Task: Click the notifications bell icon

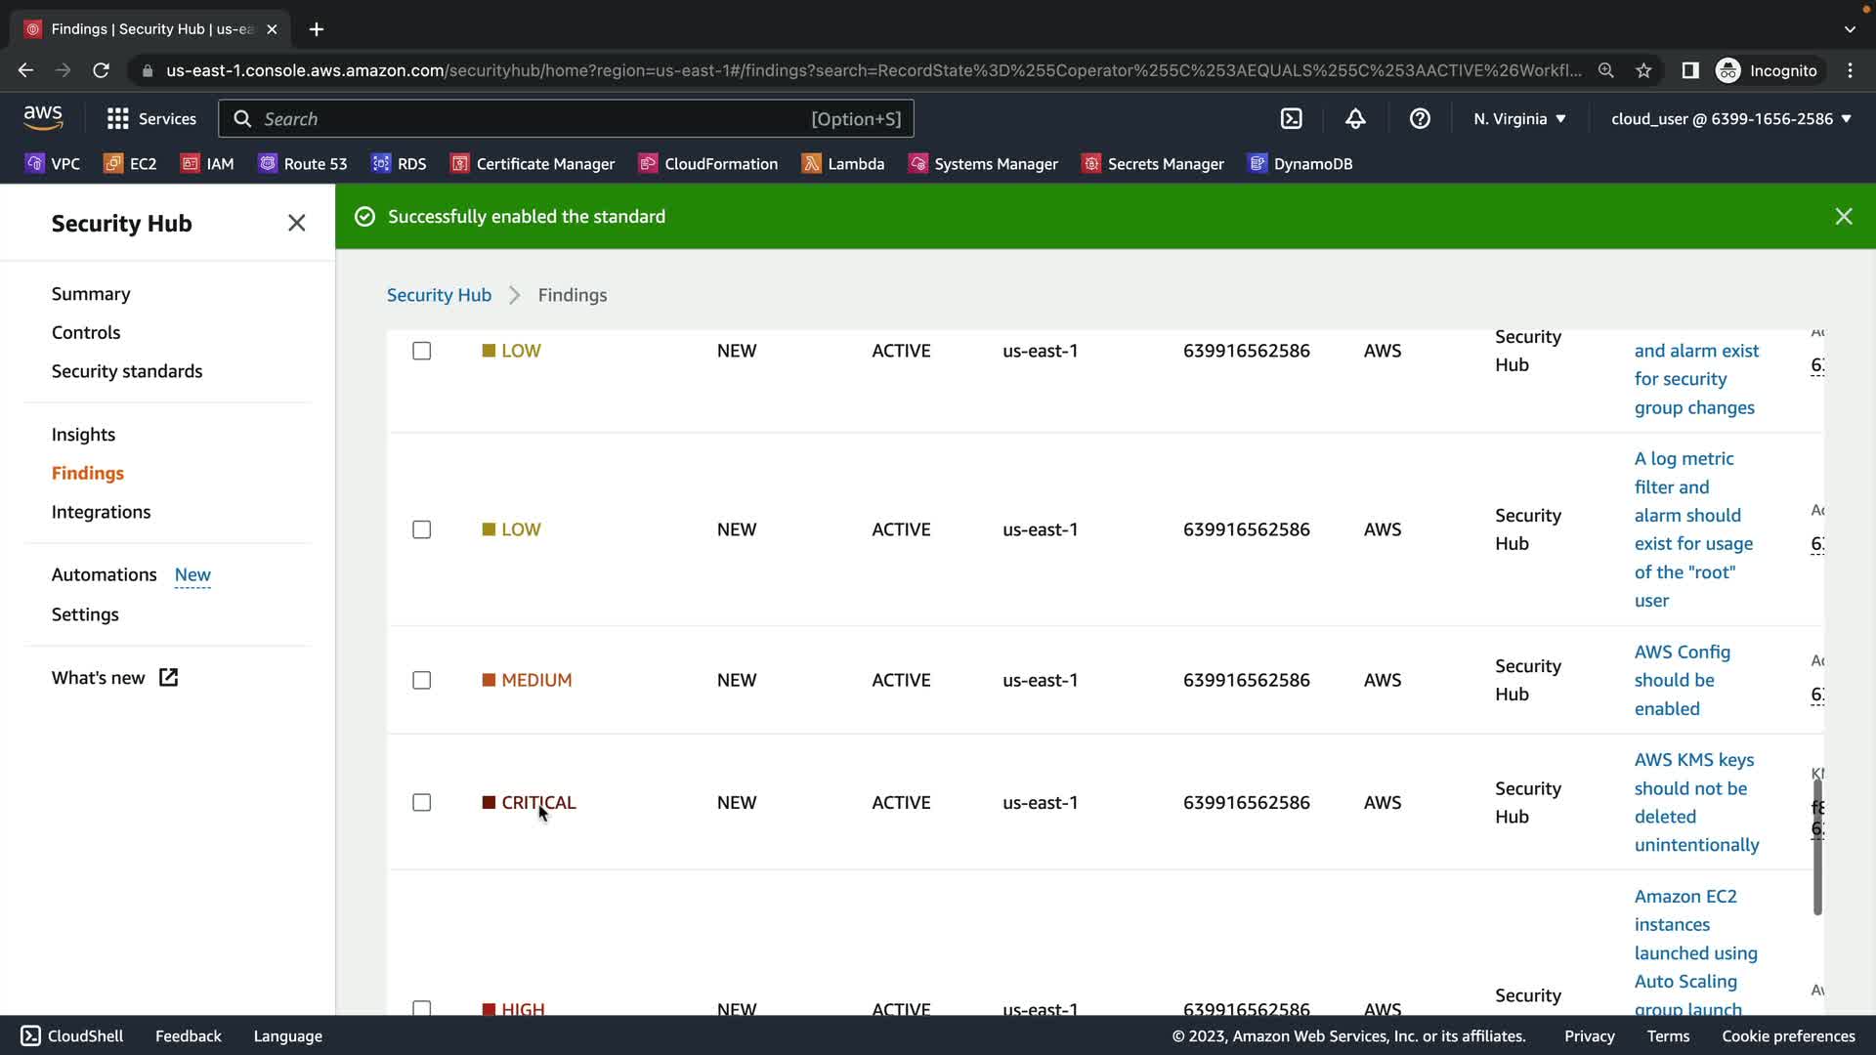Action: tap(1355, 118)
